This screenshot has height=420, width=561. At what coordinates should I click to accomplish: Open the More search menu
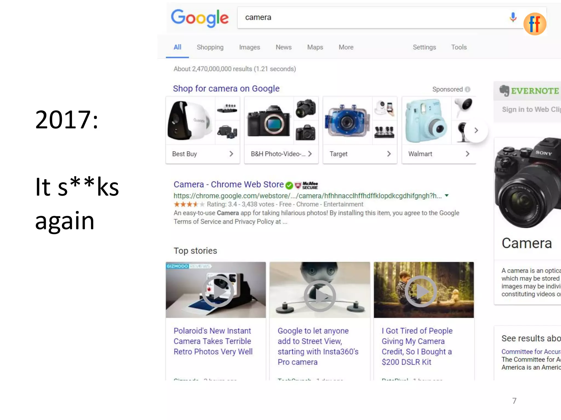click(x=346, y=47)
